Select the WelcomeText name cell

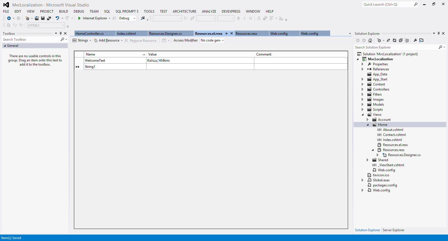(x=115, y=61)
